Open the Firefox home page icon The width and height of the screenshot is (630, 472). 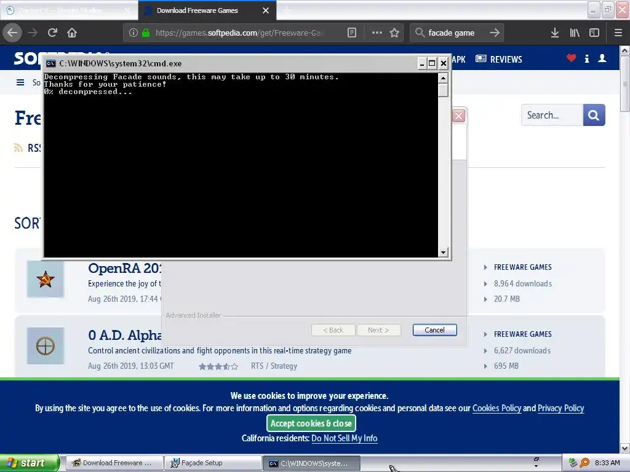(x=72, y=33)
